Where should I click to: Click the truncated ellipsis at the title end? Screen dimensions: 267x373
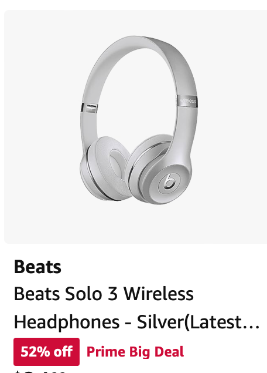click(253, 327)
